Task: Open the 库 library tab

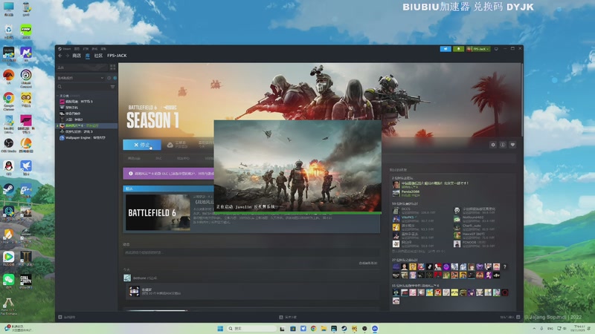Action: point(88,56)
